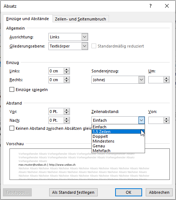
Task: Click into the Von value input field
Action: pos(156,120)
